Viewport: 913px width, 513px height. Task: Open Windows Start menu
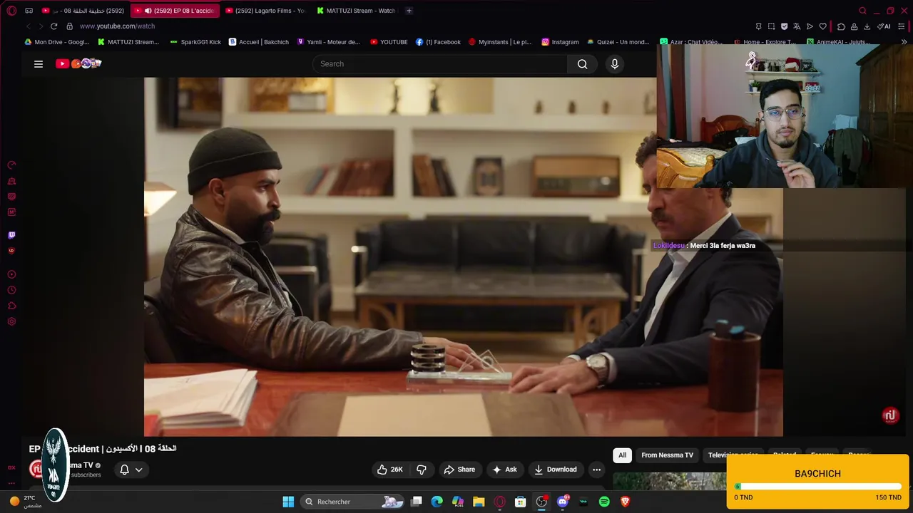coord(288,502)
